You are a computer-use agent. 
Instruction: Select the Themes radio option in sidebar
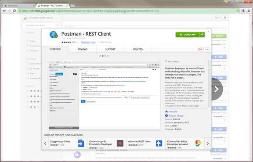[28, 50]
